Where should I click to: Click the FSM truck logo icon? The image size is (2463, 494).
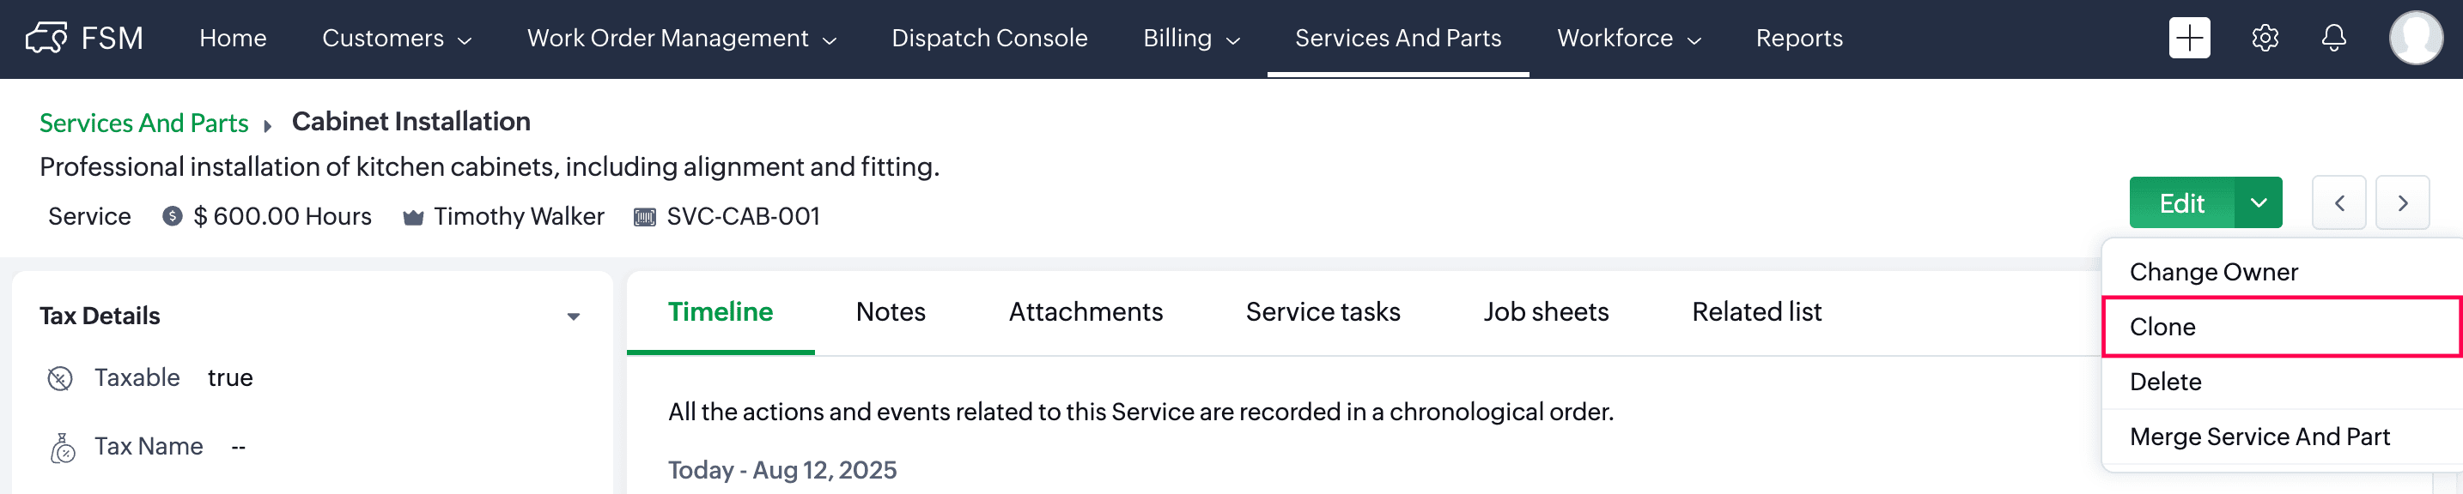click(46, 39)
